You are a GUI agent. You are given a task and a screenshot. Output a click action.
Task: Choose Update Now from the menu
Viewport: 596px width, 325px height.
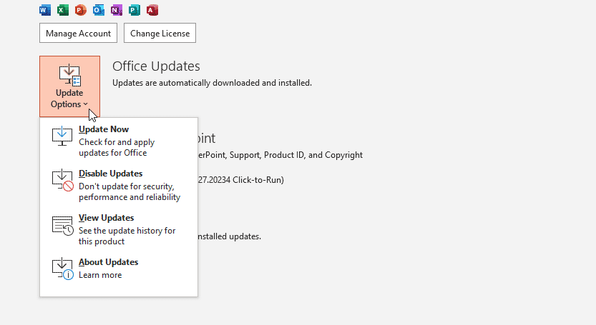[x=104, y=129]
